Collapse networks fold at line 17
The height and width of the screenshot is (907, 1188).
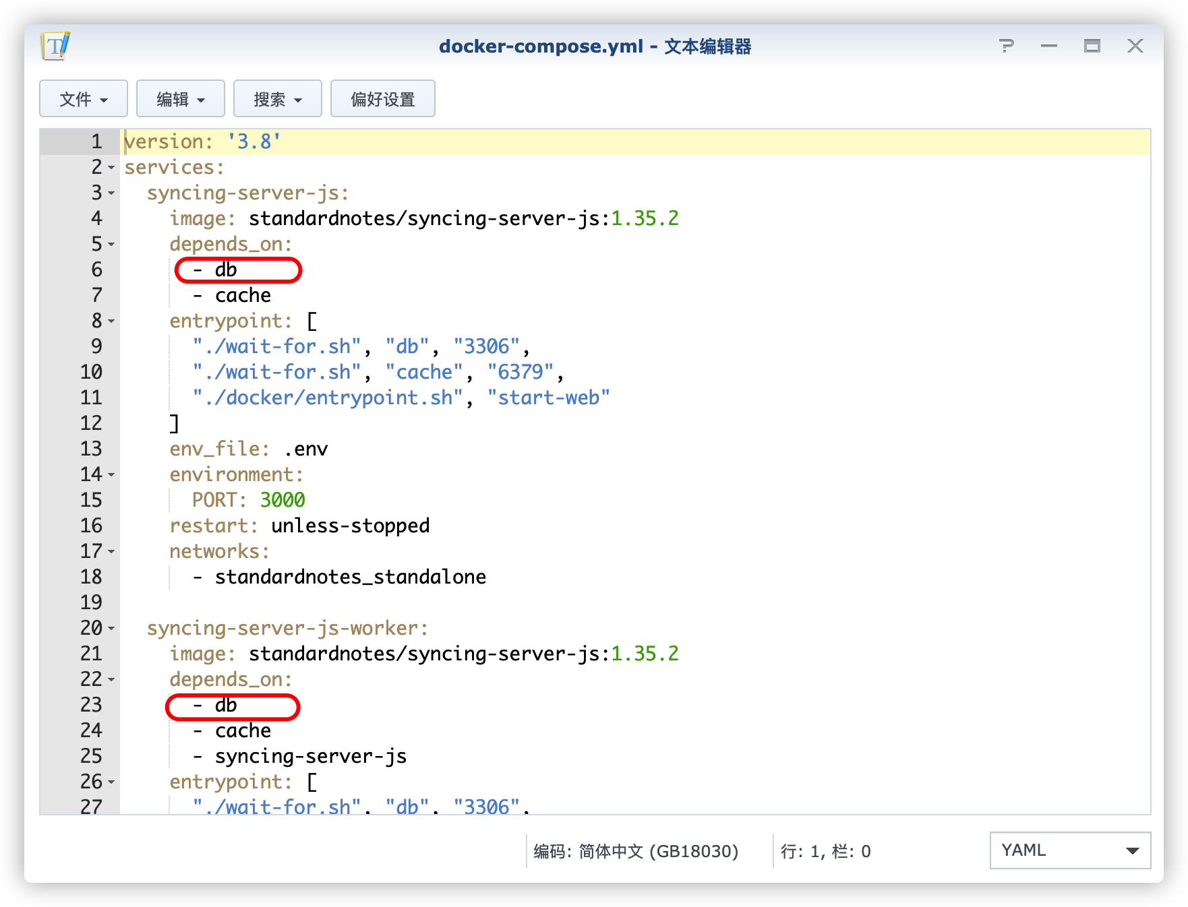point(111,552)
